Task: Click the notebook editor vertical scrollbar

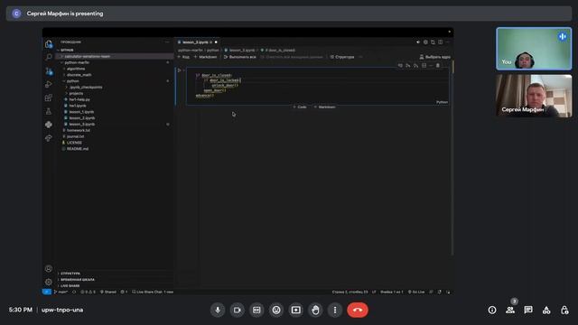Action: tap(452, 159)
